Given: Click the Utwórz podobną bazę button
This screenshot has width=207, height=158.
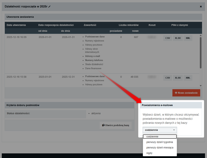Looking at the screenshot, I should tap(115, 125).
